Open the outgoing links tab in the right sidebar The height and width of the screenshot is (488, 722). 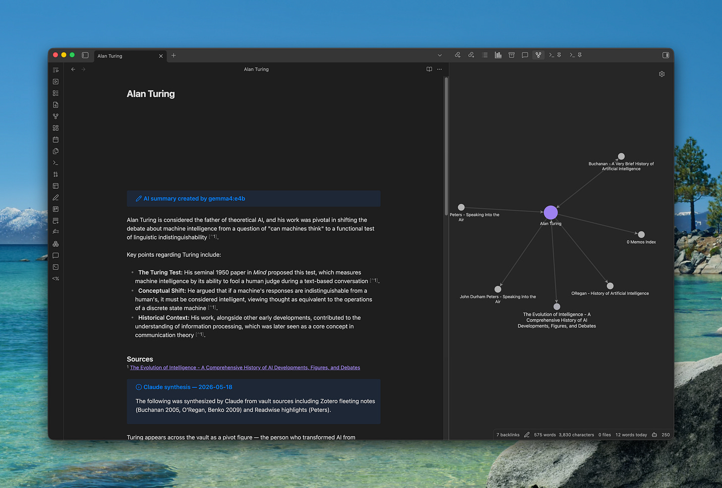pyautogui.click(x=471, y=55)
